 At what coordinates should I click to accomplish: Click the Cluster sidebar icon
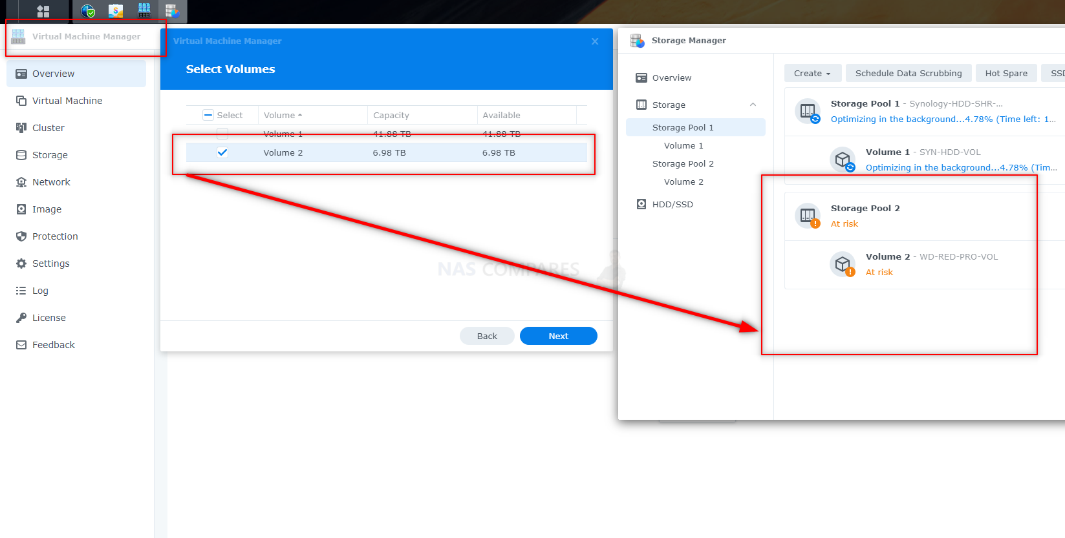coord(21,128)
